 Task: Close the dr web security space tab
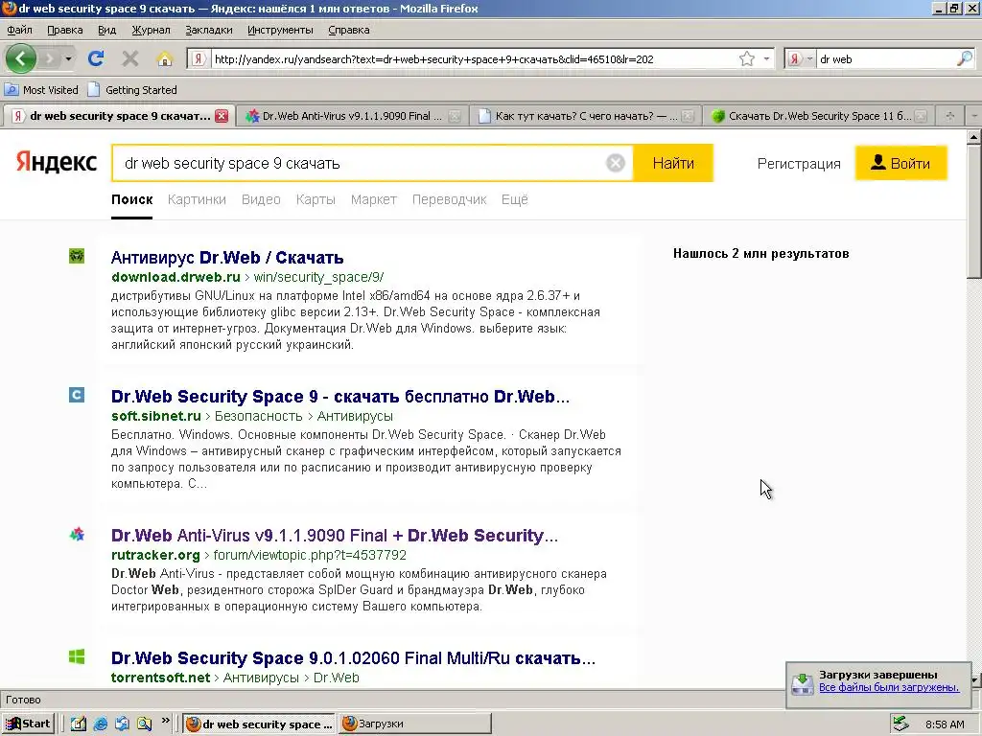coord(222,116)
